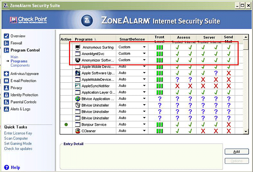This screenshot has height=172, width=253.
Task: Open SmartDefense dropdown for Anonymous Surfing
Action: pos(144,47)
